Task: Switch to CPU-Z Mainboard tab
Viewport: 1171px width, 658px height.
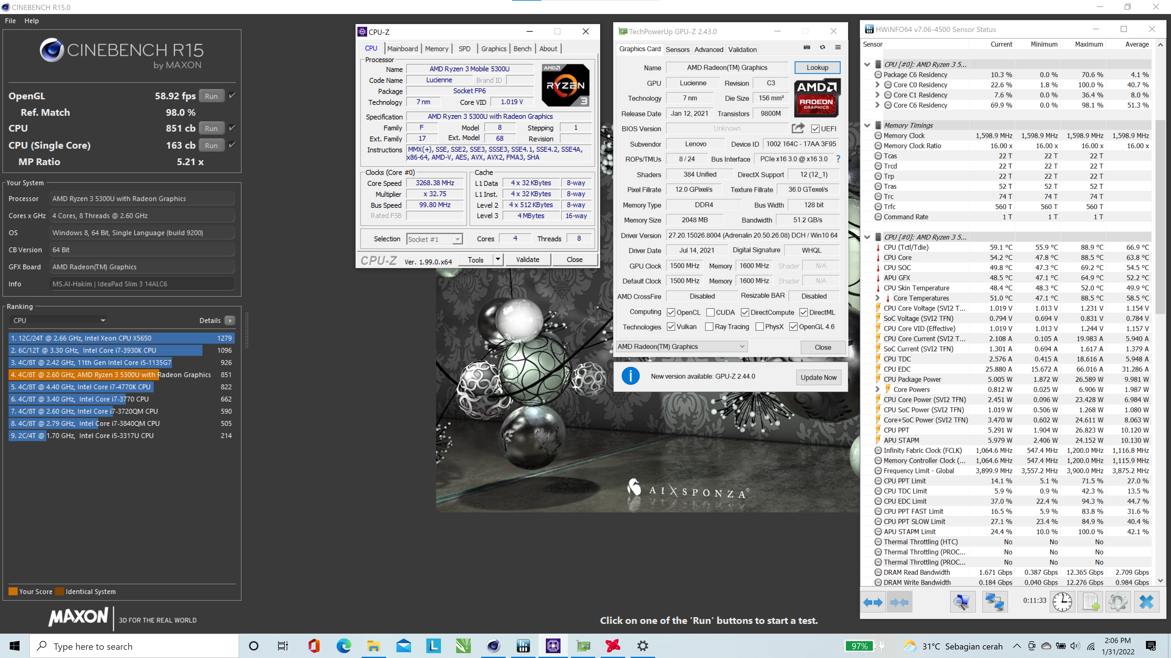Action: (403, 49)
